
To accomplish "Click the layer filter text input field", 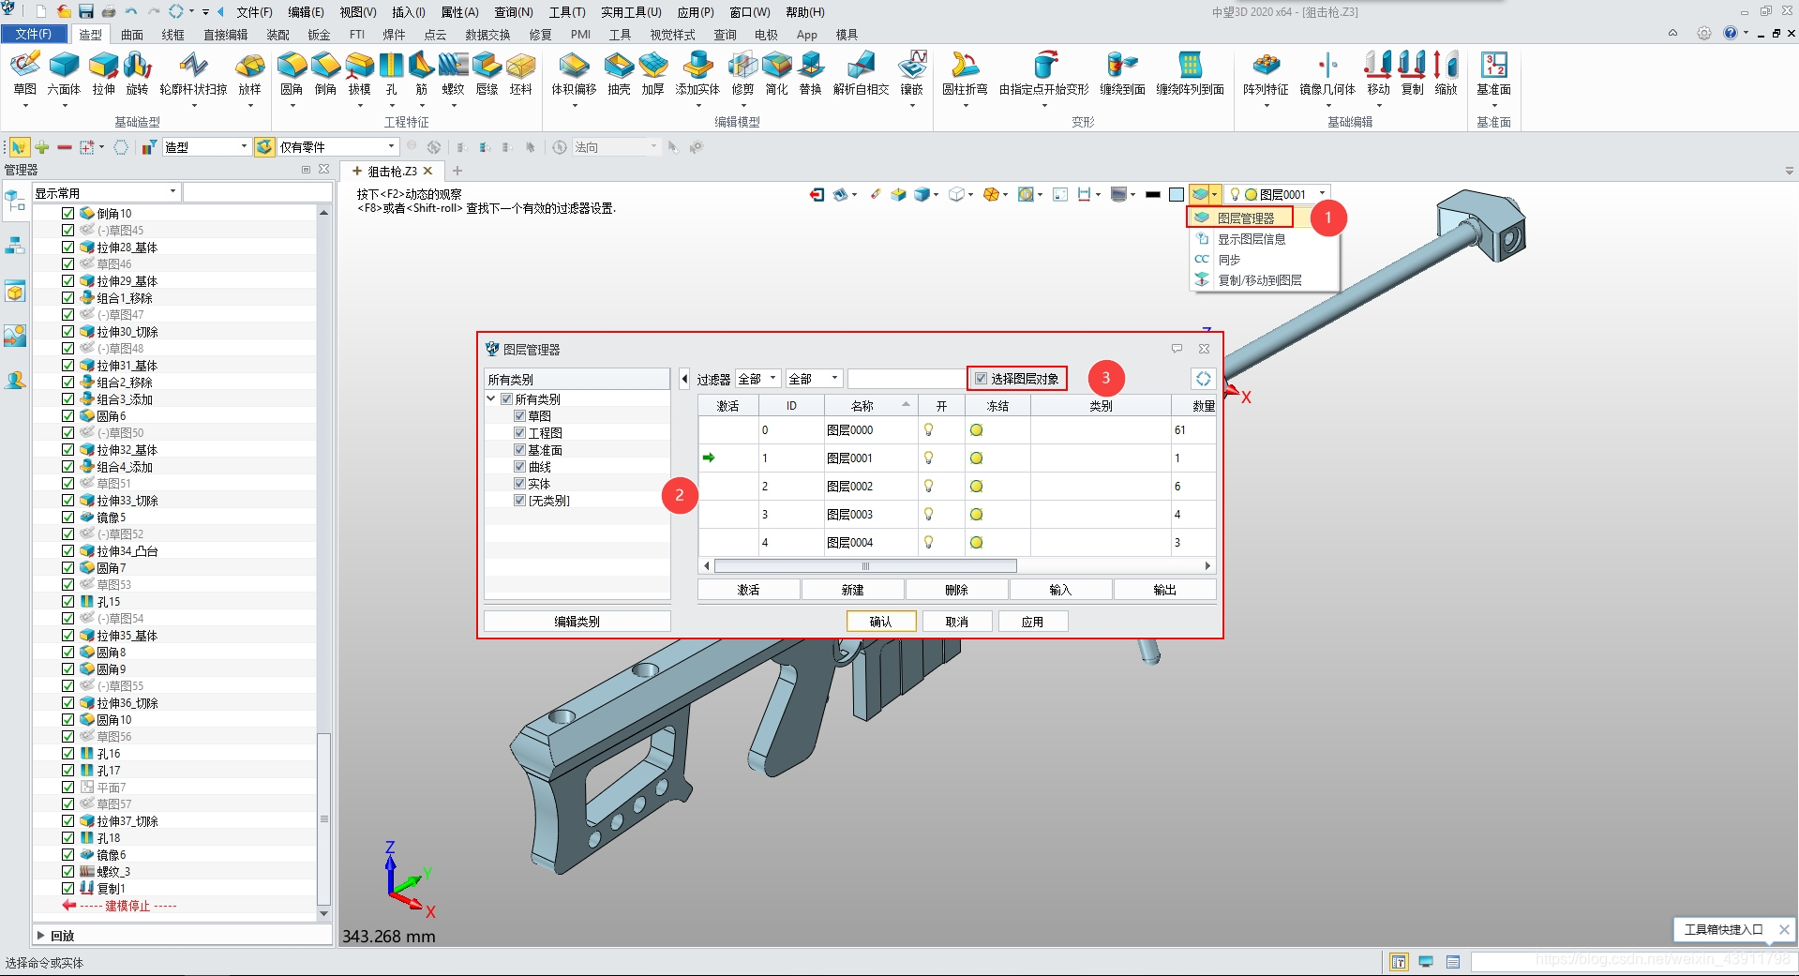I will click(x=907, y=379).
